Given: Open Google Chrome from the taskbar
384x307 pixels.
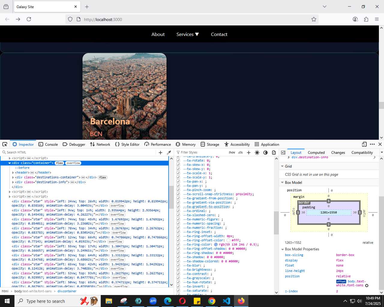Looking at the screenshot, I should [212, 301].
